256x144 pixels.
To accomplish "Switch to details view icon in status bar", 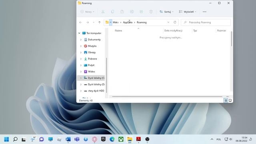I will [226, 100].
